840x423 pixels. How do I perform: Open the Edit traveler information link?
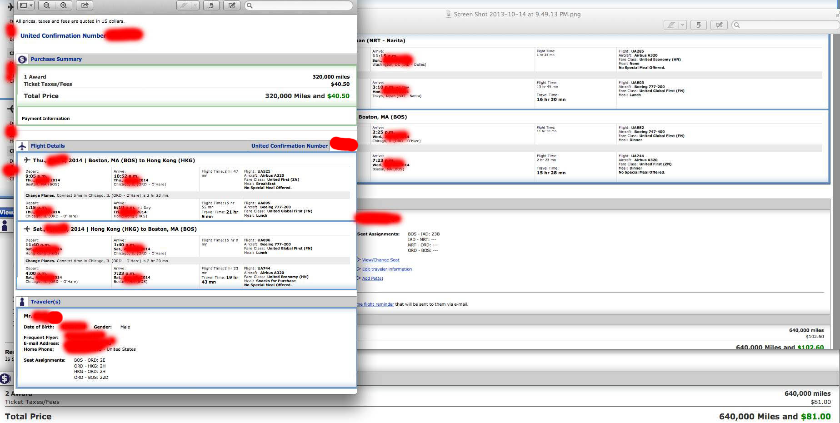click(387, 269)
